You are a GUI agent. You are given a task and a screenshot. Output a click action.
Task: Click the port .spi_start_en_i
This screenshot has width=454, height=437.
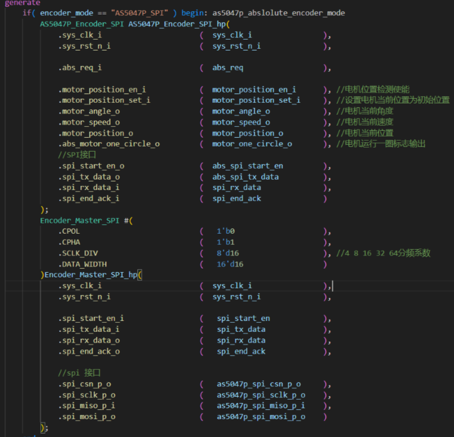[x=91, y=319]
